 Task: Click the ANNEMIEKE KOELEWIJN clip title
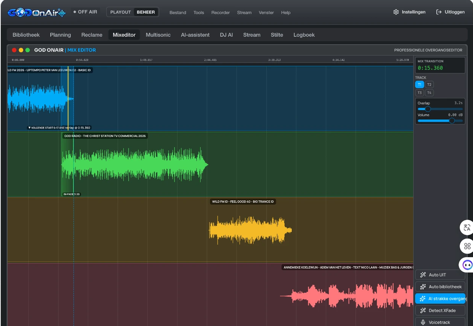348,267
